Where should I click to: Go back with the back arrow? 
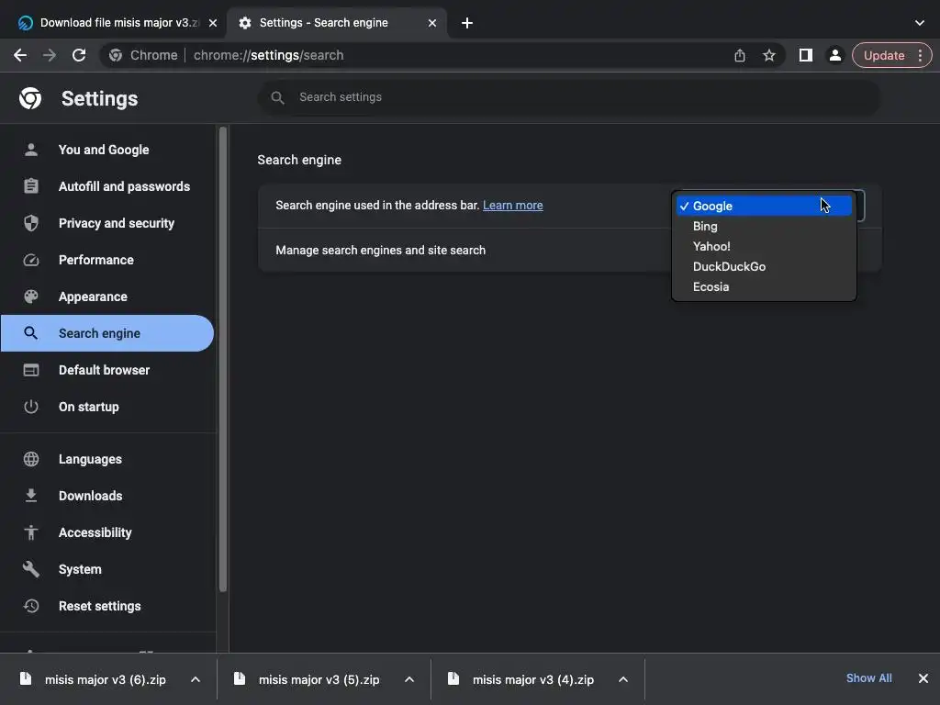tap(20, 55)
